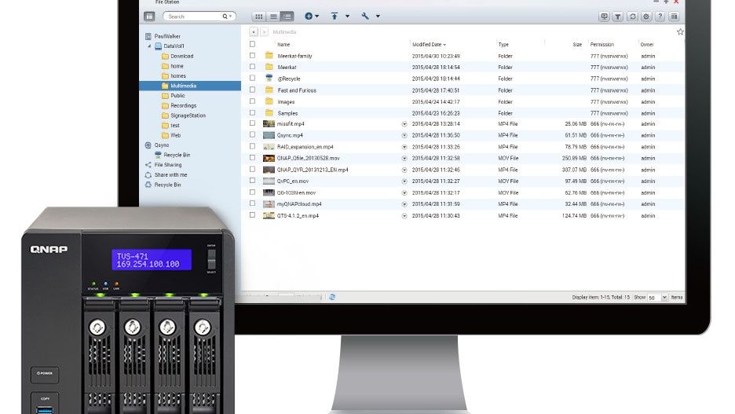The height and width of the screenshot is (414, 735).
Task: Sort by the Modified Date column header
Action: coord(429,45)
